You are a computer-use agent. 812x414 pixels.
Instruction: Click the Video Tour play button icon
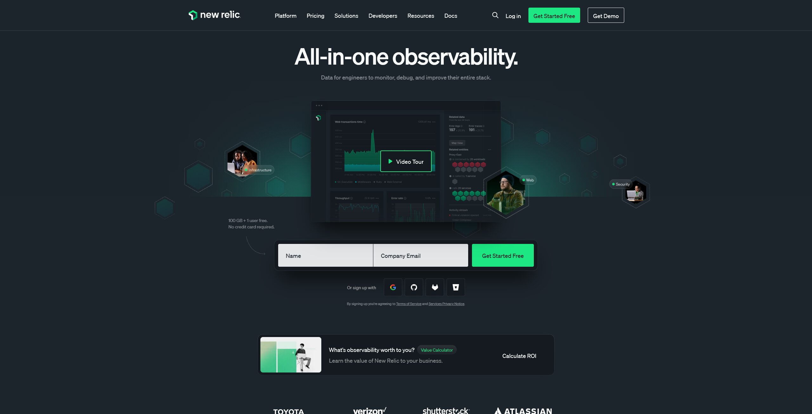[390, 161]
